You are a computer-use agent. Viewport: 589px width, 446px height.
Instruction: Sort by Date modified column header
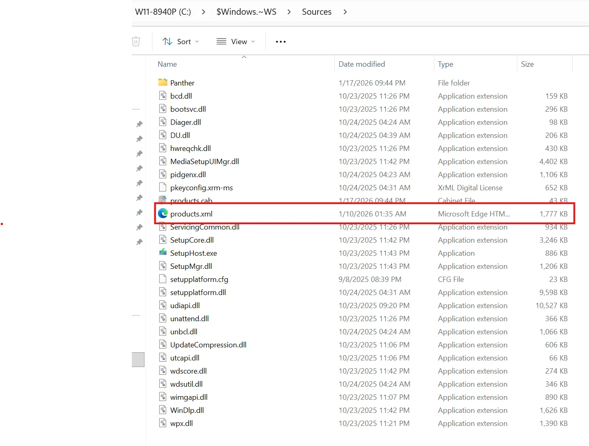pyautogui.click(x=362, y=64)
